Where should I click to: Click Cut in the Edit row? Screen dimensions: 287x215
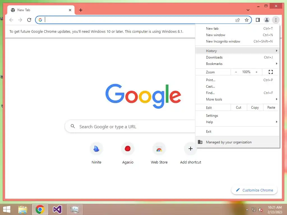(x=239, y=107)
